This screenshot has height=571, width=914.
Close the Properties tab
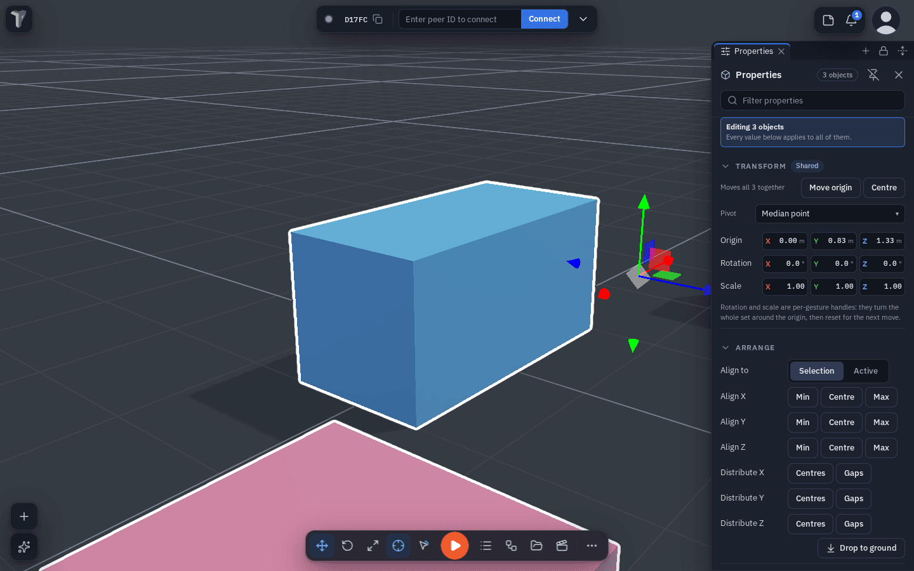[x=781, y=51]
